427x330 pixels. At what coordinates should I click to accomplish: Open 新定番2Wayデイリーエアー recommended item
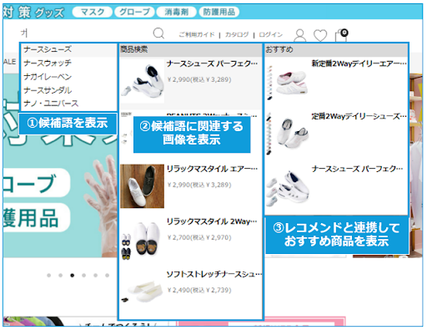(359, 63)
